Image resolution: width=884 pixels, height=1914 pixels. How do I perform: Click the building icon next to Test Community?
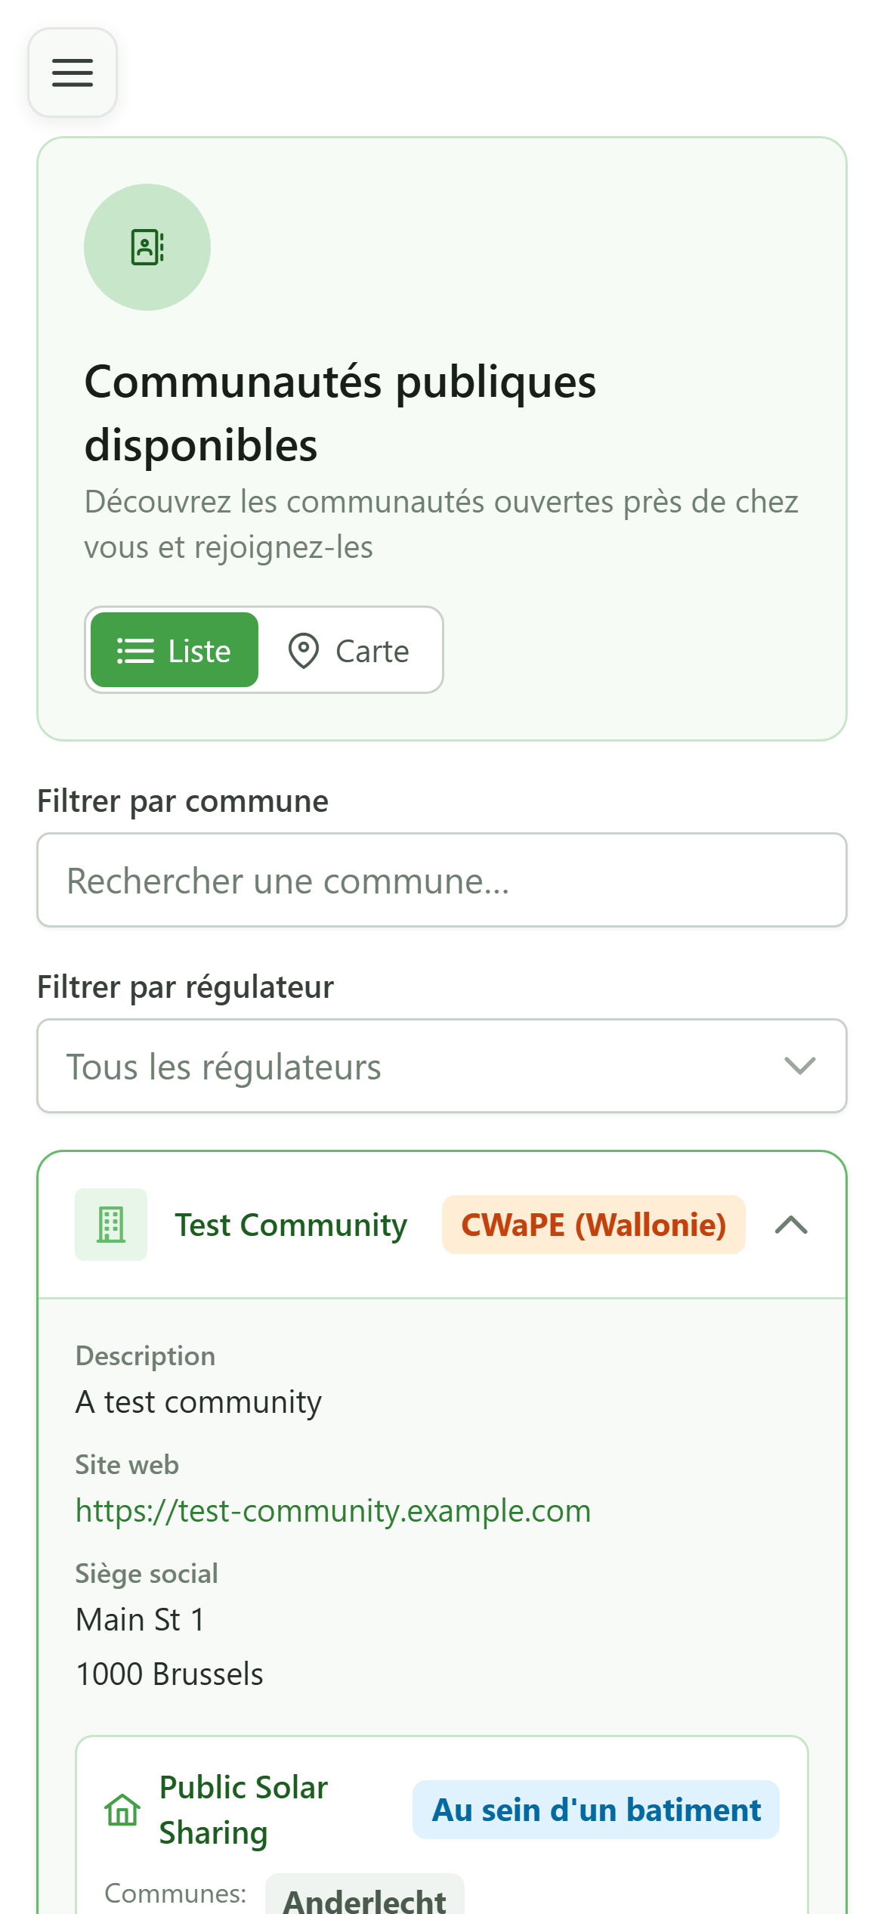[111, 1224]
